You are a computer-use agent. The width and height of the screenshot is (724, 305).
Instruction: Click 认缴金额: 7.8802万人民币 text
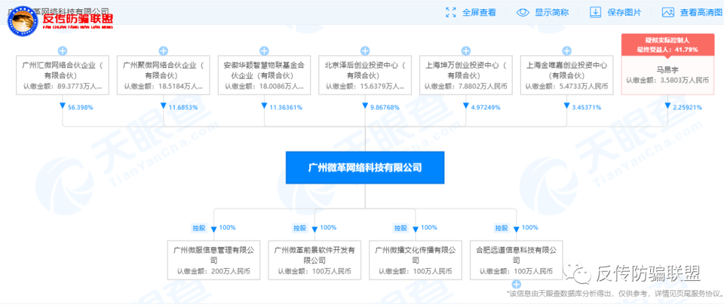point(466,86)
